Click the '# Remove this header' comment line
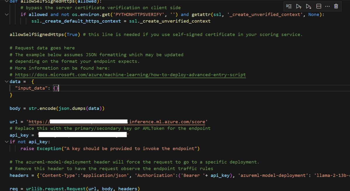The image size is (350, 191). 111,169
